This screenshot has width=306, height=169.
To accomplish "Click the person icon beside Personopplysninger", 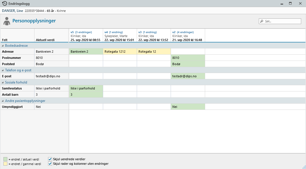I will (x=7, y=21).
